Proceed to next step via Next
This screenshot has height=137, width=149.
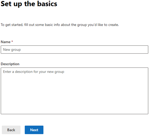(x=34, y=130)
